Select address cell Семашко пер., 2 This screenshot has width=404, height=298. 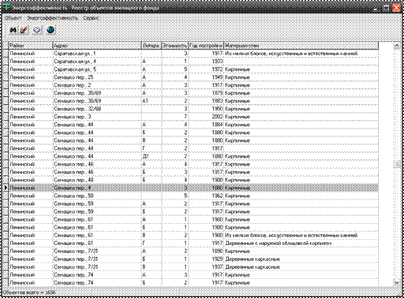click(97, 85)
